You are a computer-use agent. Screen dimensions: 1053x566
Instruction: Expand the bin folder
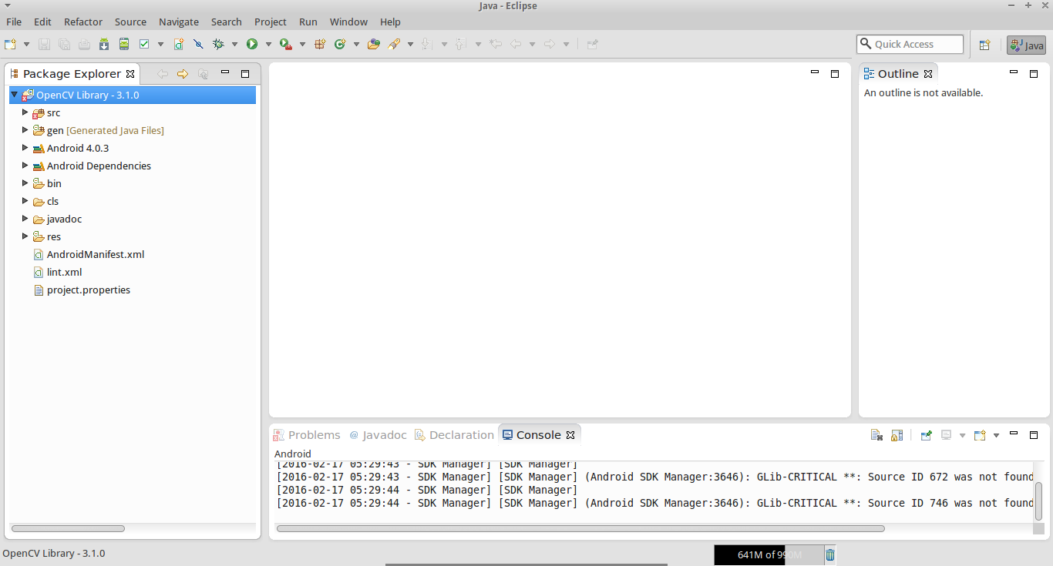tap(25, 183)
